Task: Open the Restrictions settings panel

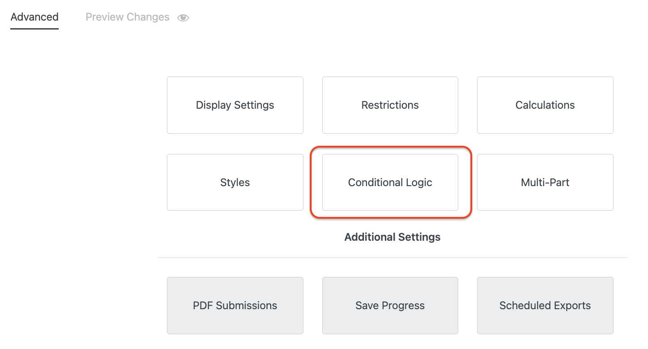Action: pyautogui.click(x=390, y=105)
